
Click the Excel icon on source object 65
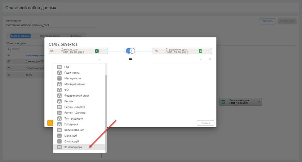click(x=97, y=51)
